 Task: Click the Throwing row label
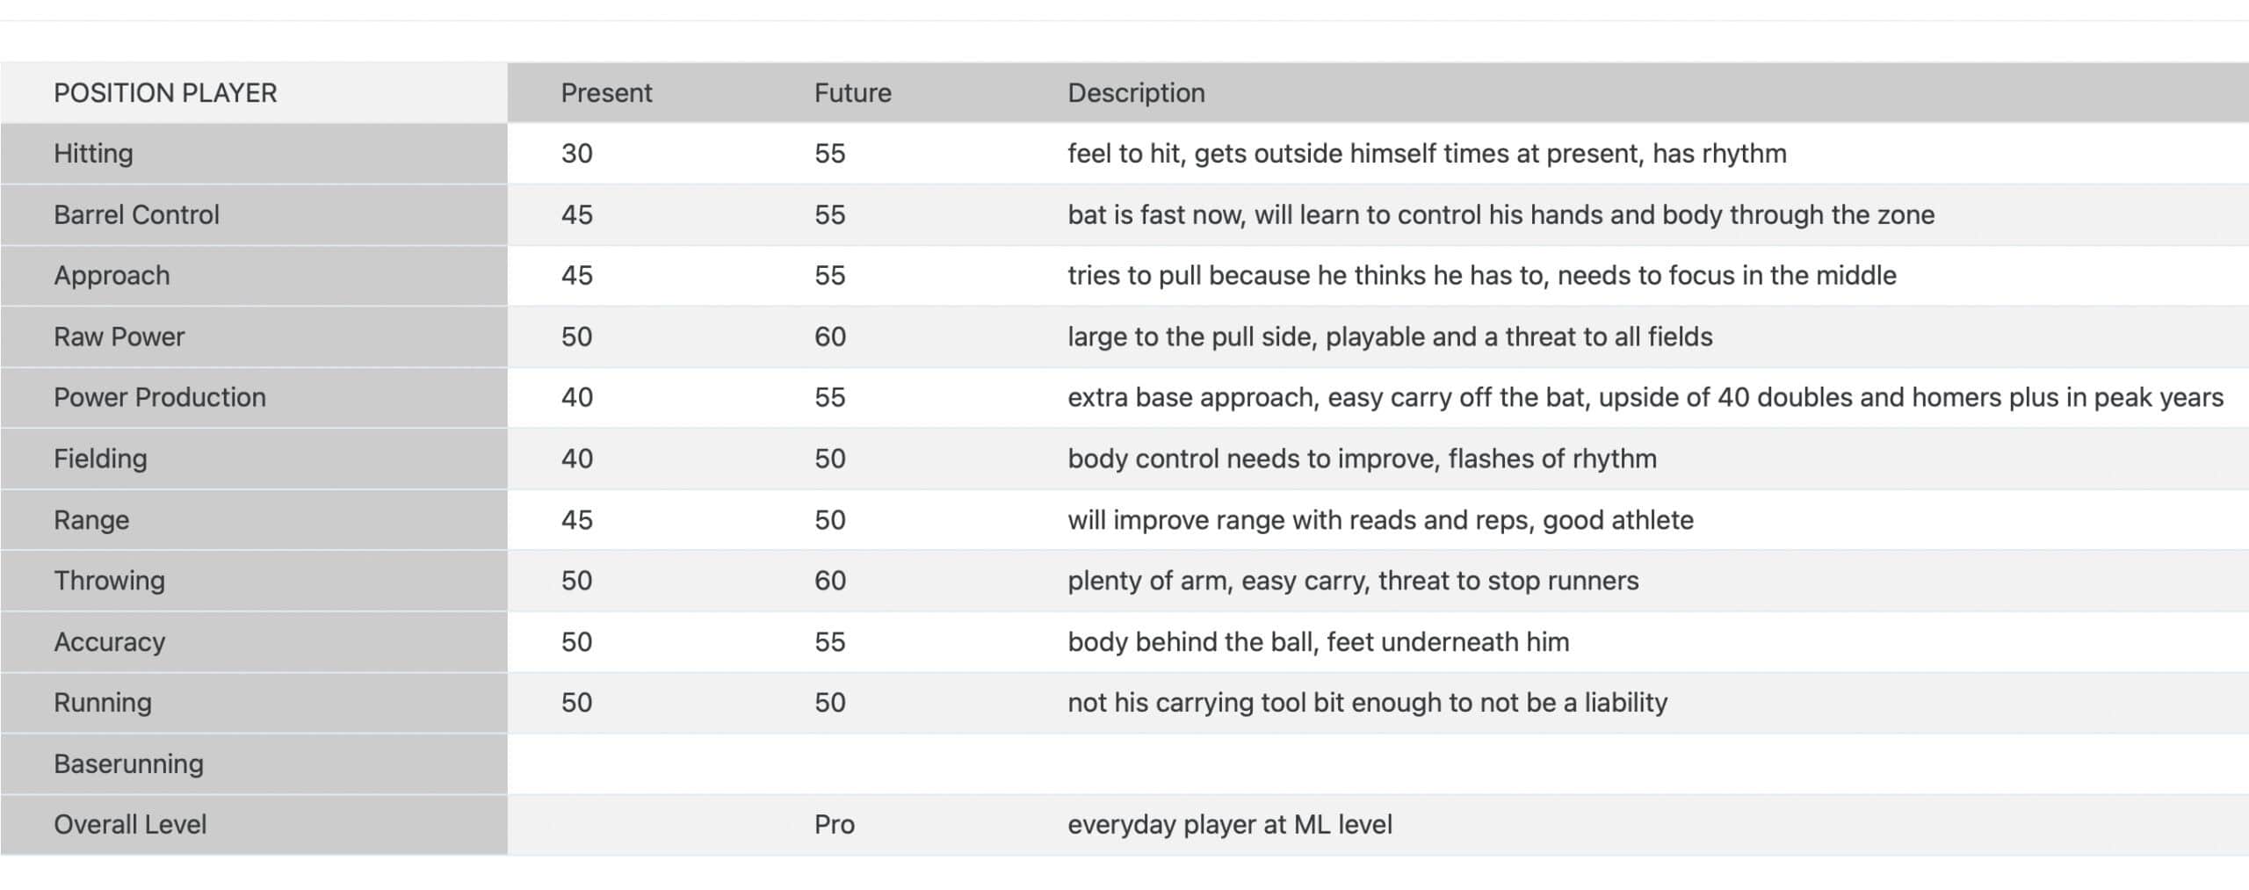(x=109, y=581)
